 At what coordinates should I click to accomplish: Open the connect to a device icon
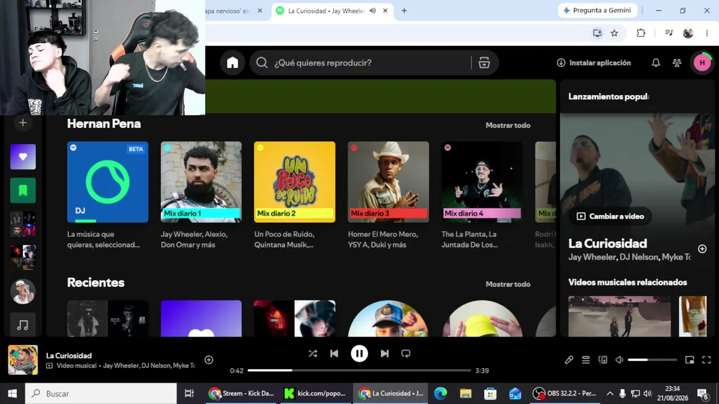tap(603, 360)
